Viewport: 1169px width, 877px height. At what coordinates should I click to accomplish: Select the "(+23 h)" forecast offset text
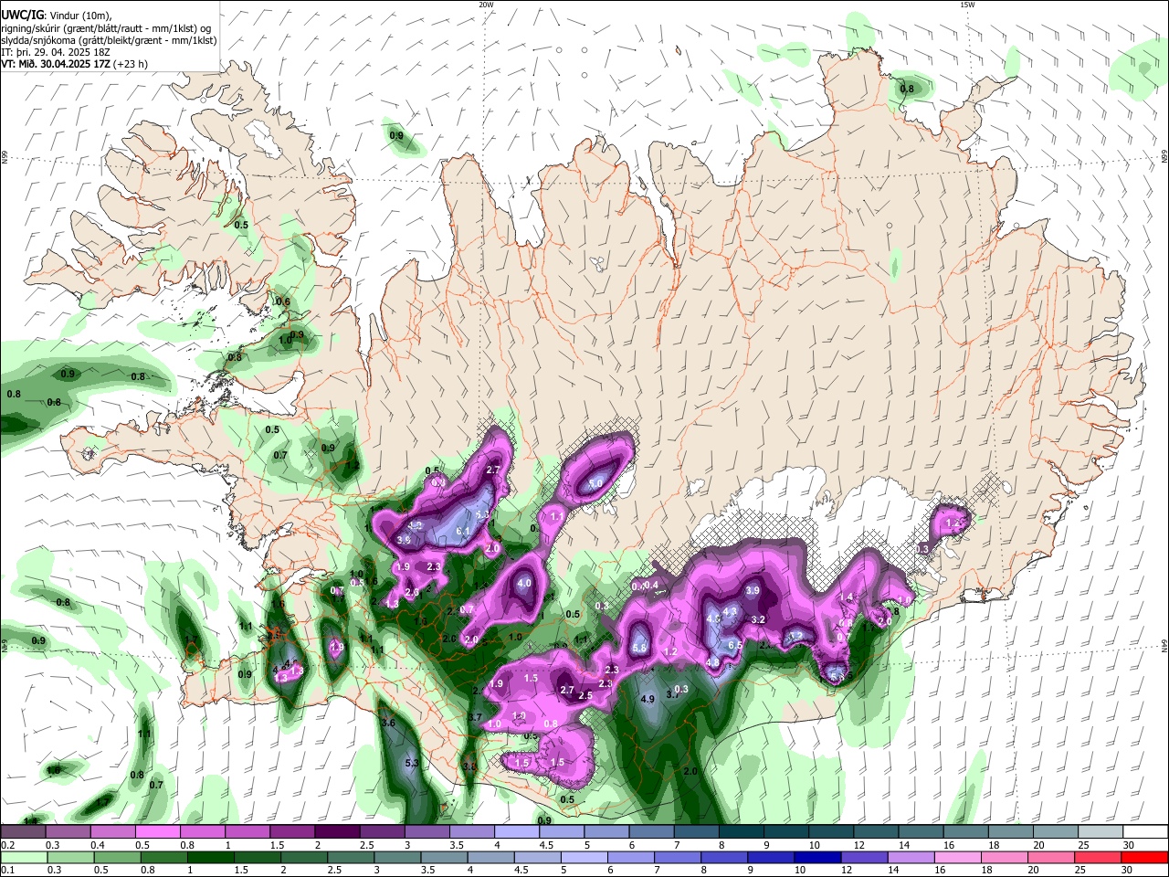[131, 64]
